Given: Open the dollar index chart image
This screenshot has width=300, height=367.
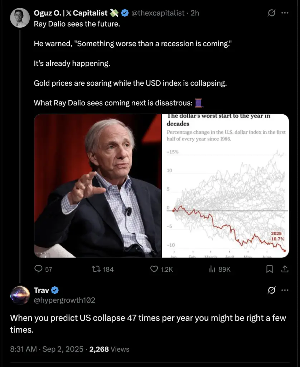Looking at the screenshot, I should point(226,186).
